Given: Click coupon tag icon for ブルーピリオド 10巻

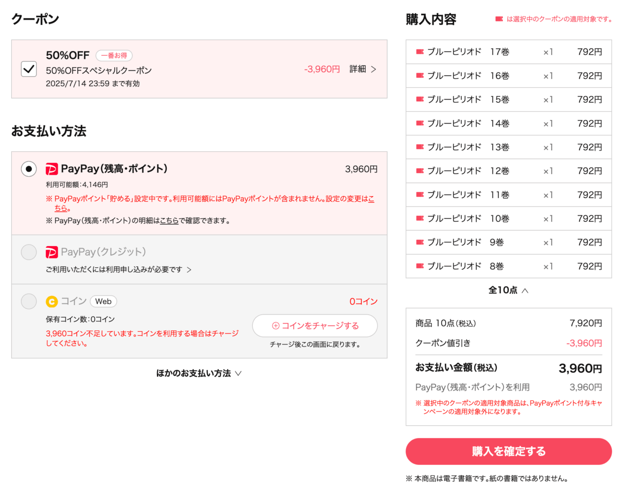Looking at the screenshot, I should coord(420,218).
